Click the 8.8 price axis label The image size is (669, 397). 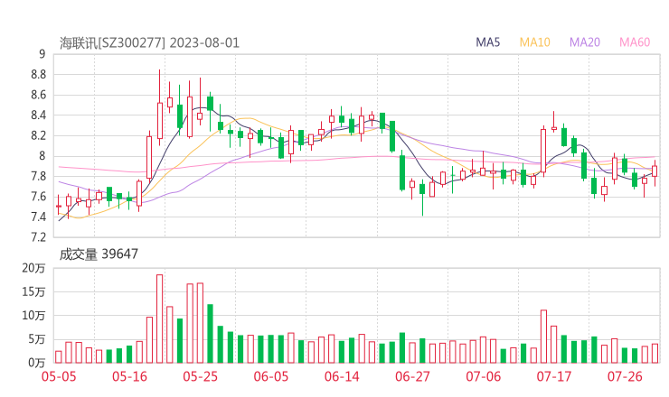click(x=38, y=75)
